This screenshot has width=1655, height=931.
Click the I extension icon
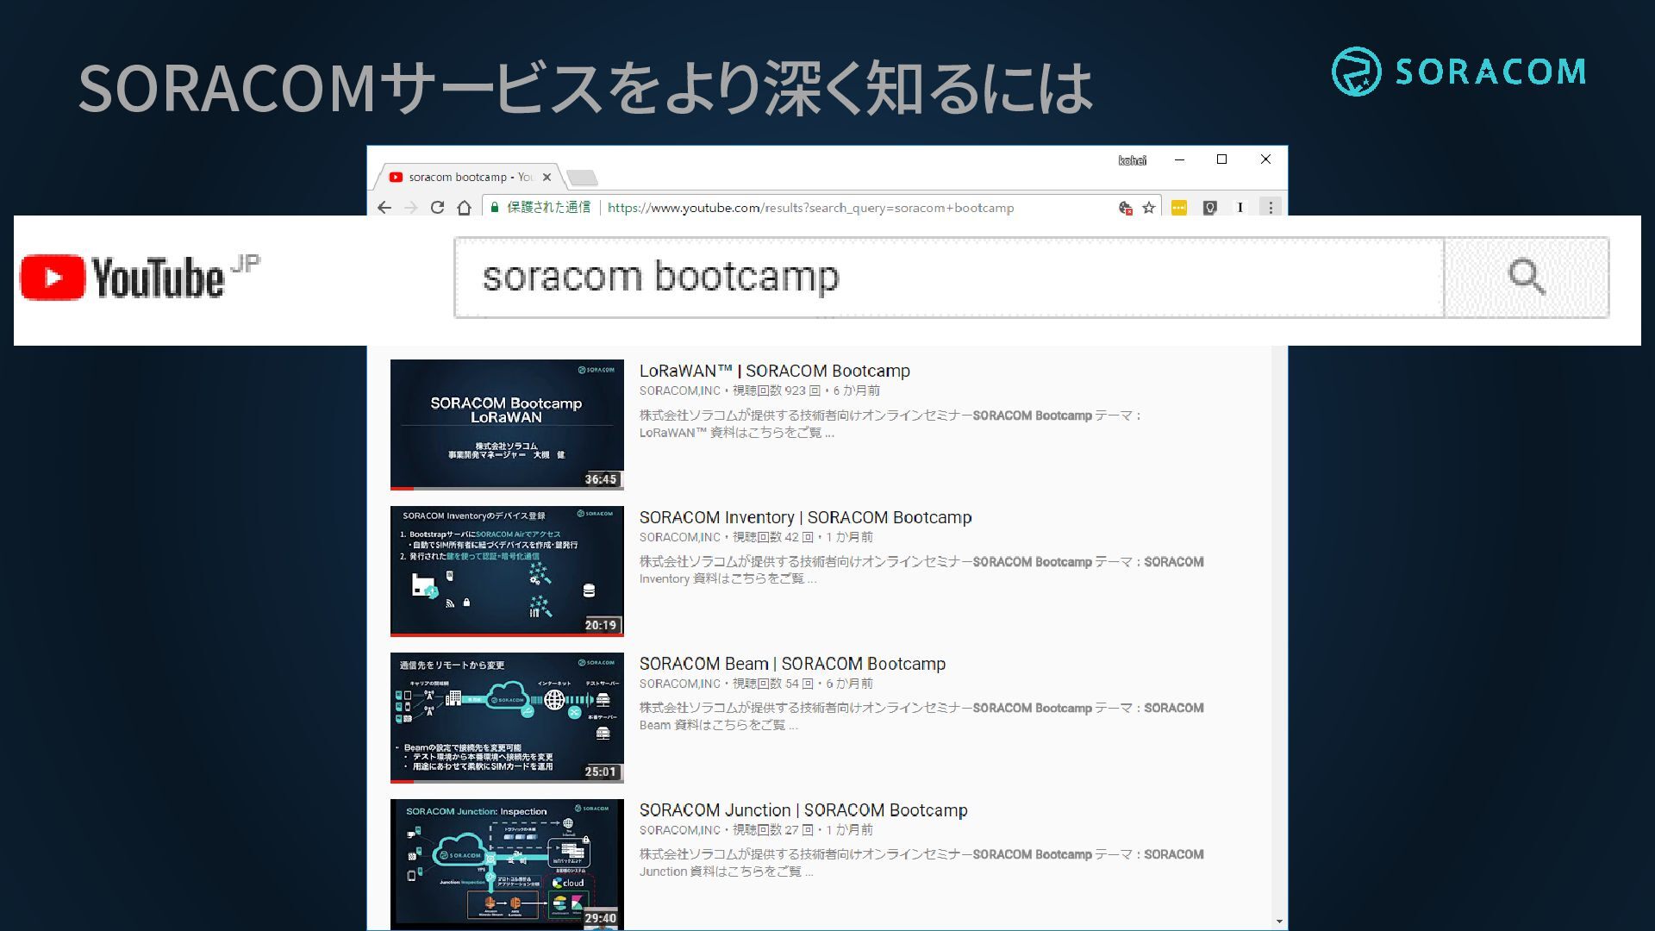tap(1240, 208)
